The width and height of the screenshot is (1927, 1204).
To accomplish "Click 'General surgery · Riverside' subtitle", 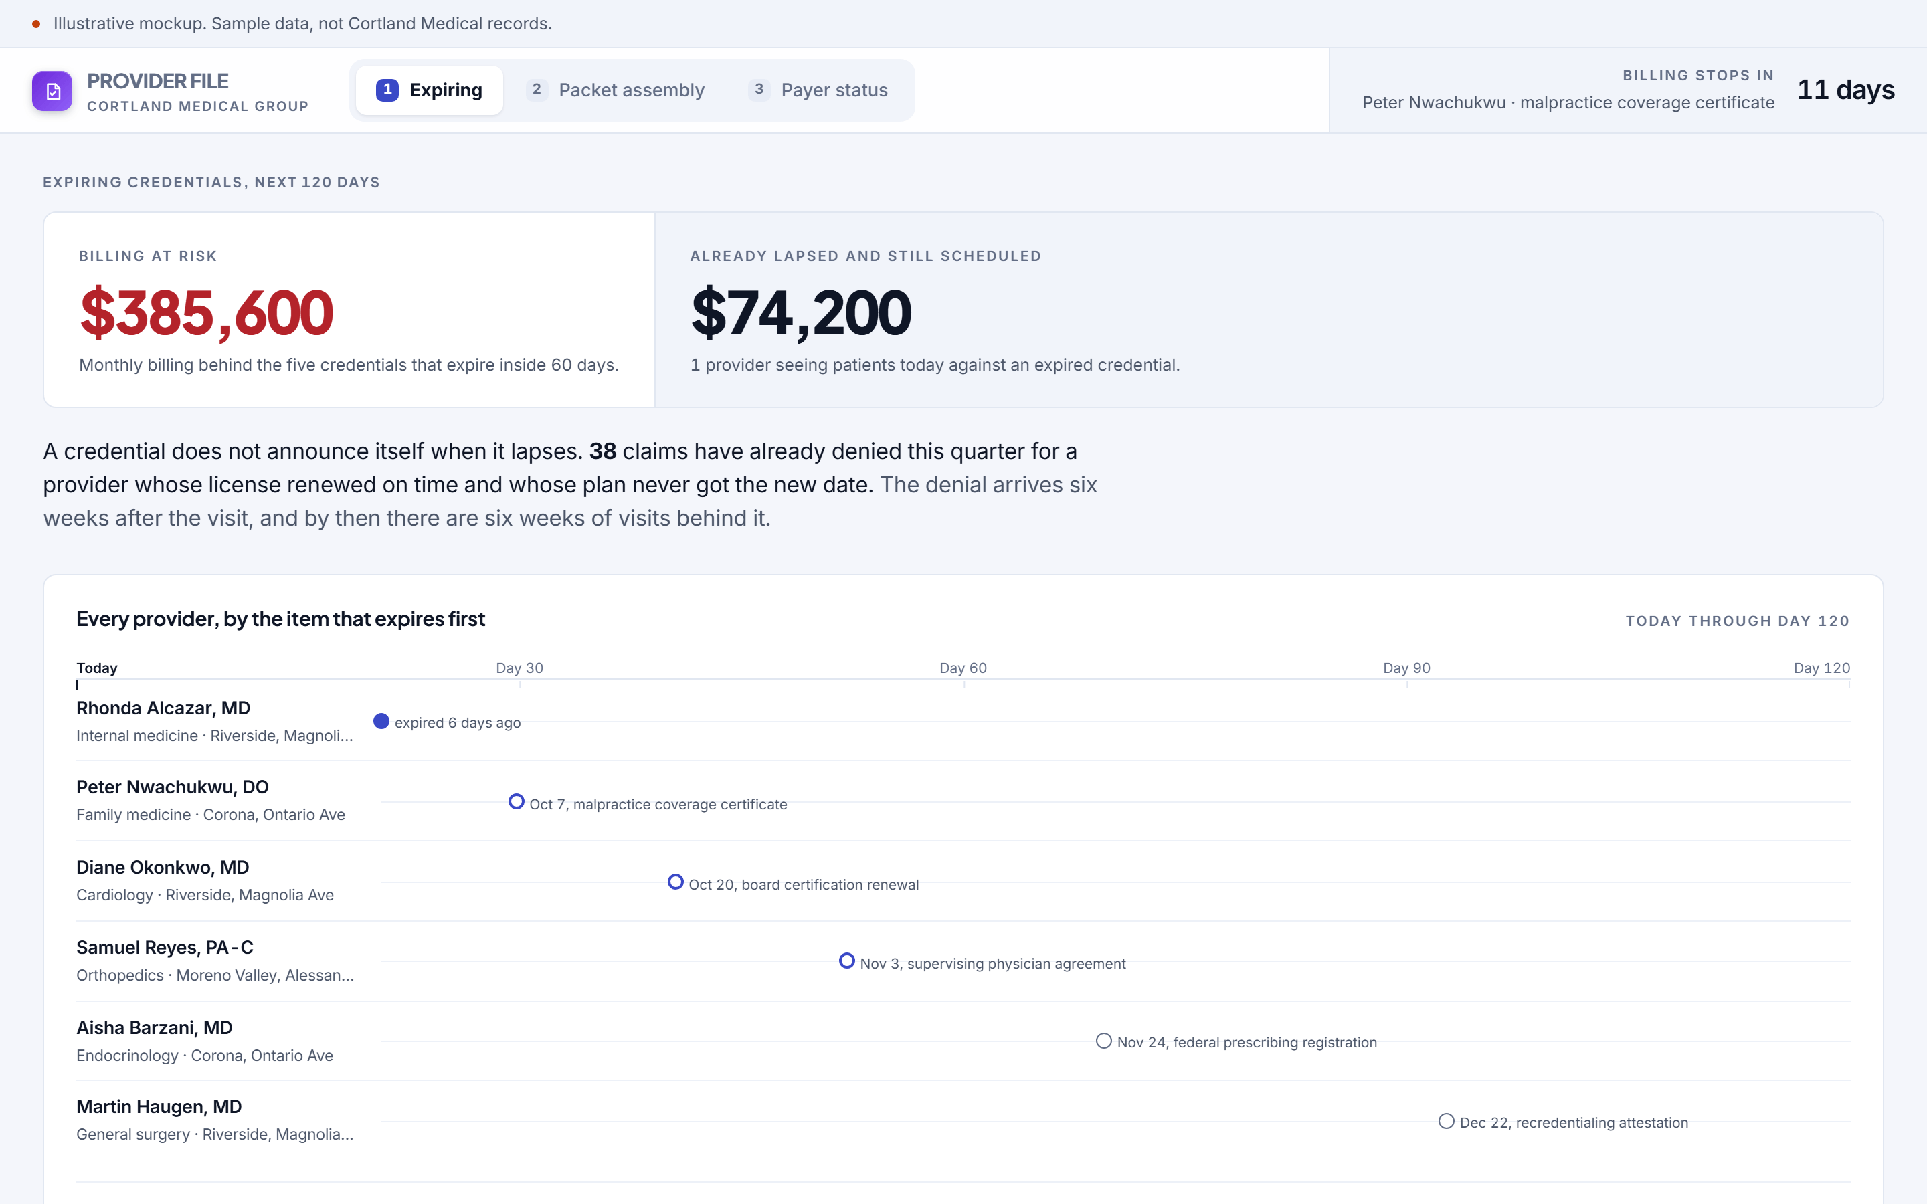I will coord(215,1134).
